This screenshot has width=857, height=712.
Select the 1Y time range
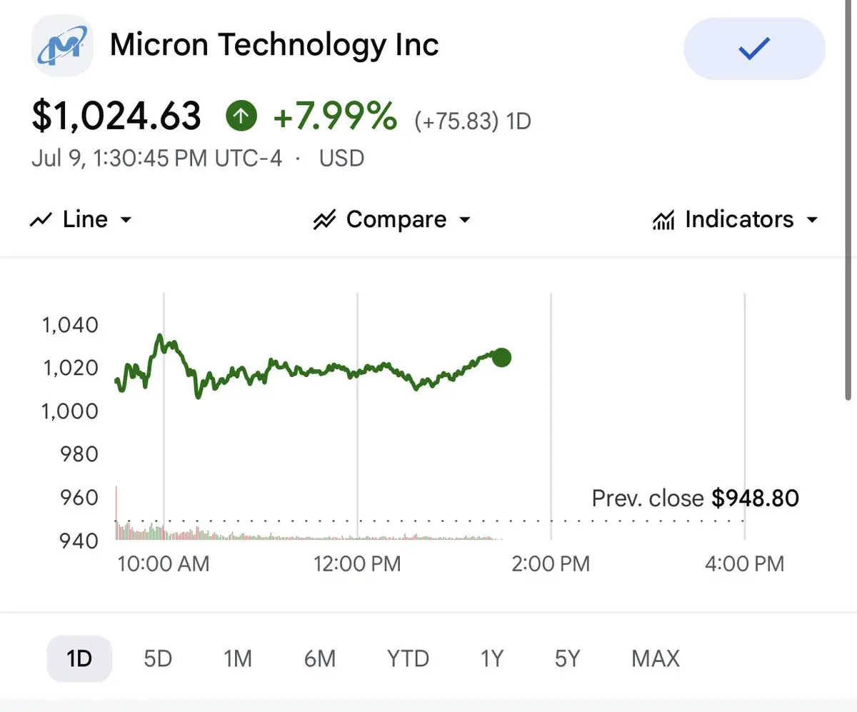491,658
